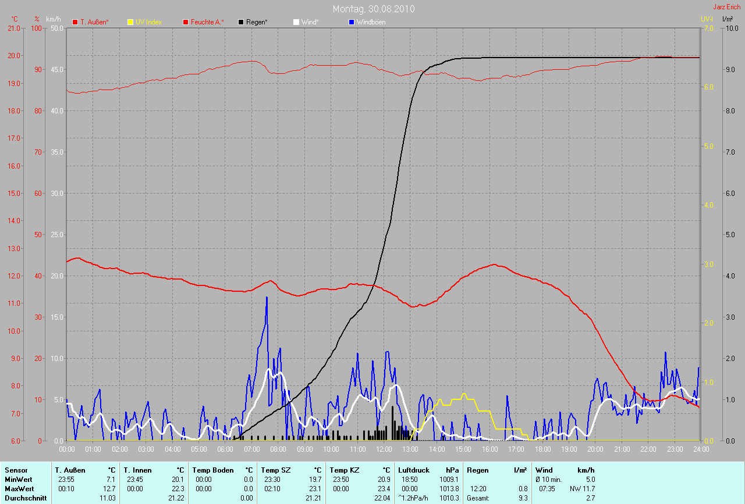
Task: Click the "Regen*" legend label
Action: click(x=257, y=22)
